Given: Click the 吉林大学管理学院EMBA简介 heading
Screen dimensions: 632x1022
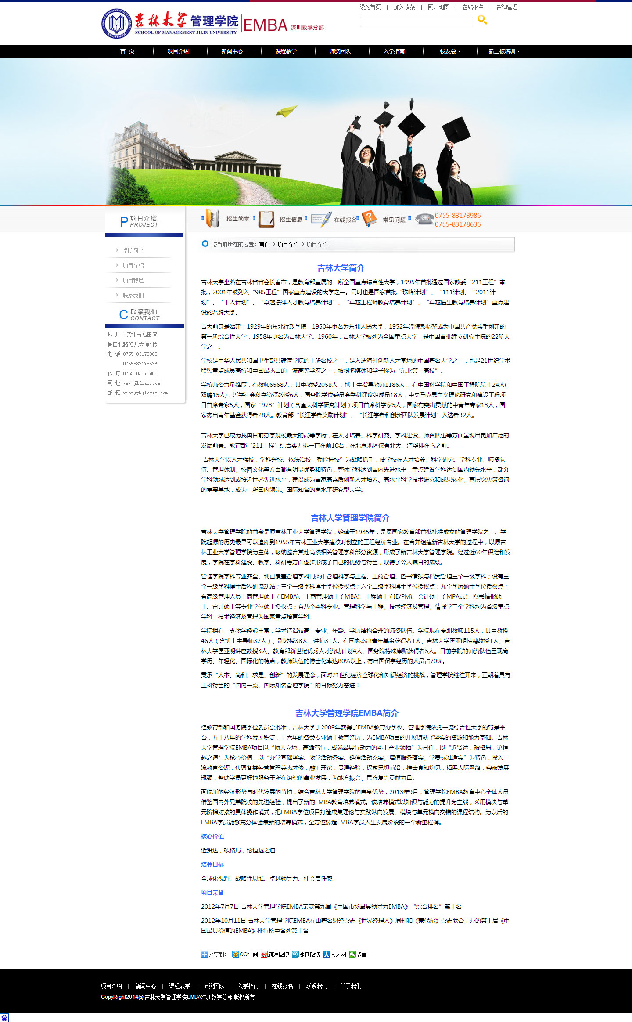Looking at the screenshot, I should (347, 713).
